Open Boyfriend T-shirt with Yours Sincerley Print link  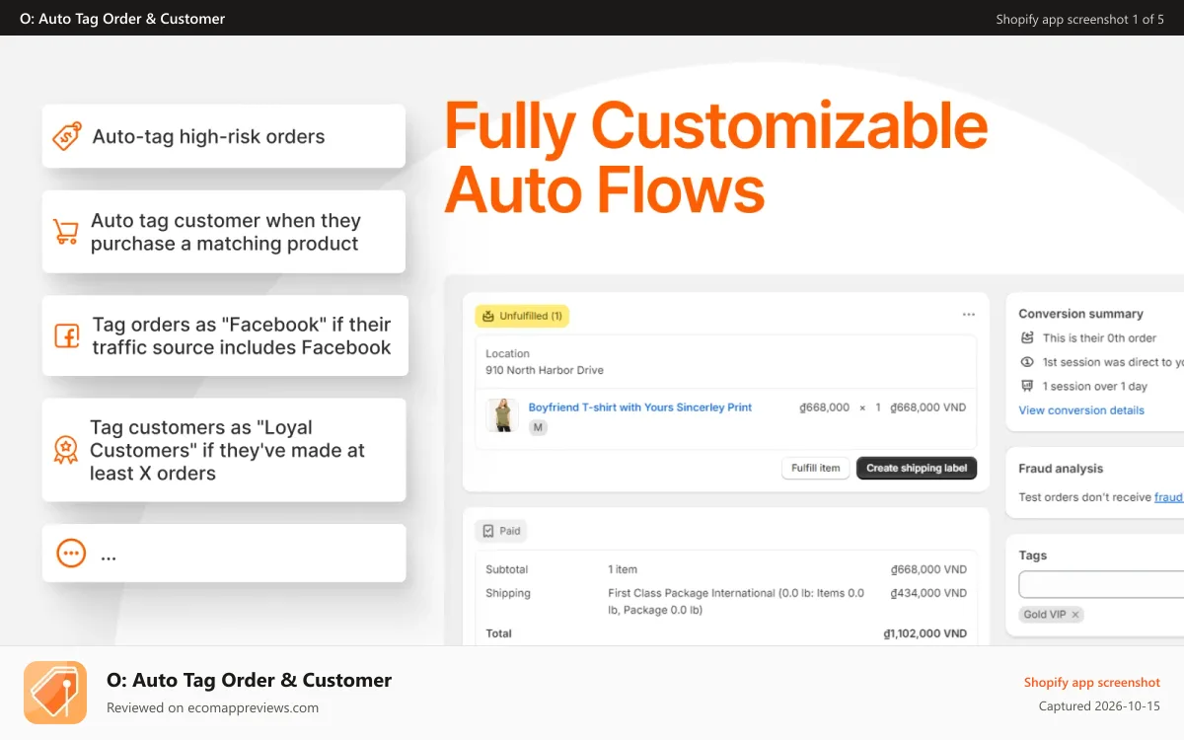[640, 407]
